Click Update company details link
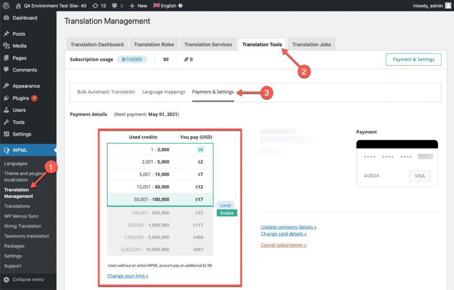 click(x=289, y=227)
